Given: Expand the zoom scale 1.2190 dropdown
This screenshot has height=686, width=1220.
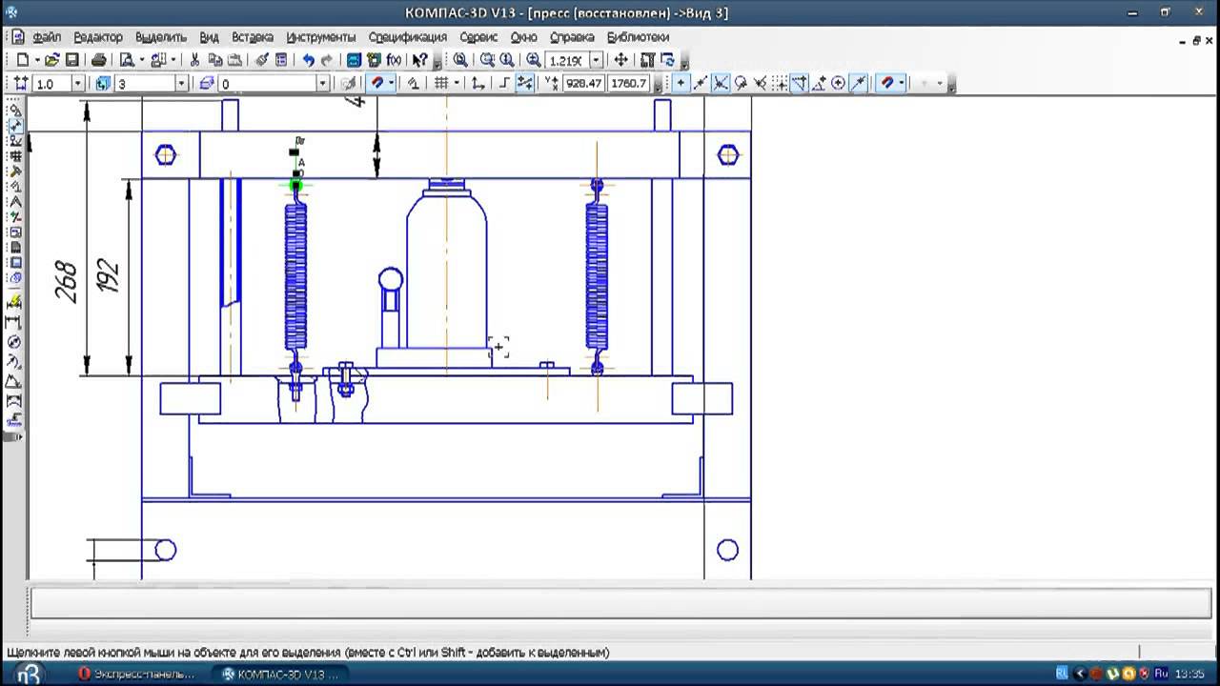Looking at the screenshot, I should [597, 60].
